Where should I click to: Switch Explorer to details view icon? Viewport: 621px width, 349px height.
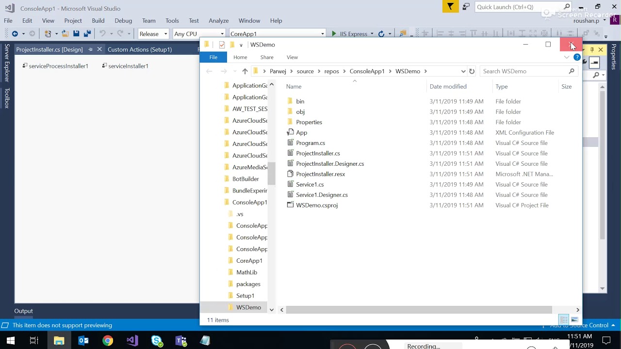pyautogui.click(x=564, y=320)
